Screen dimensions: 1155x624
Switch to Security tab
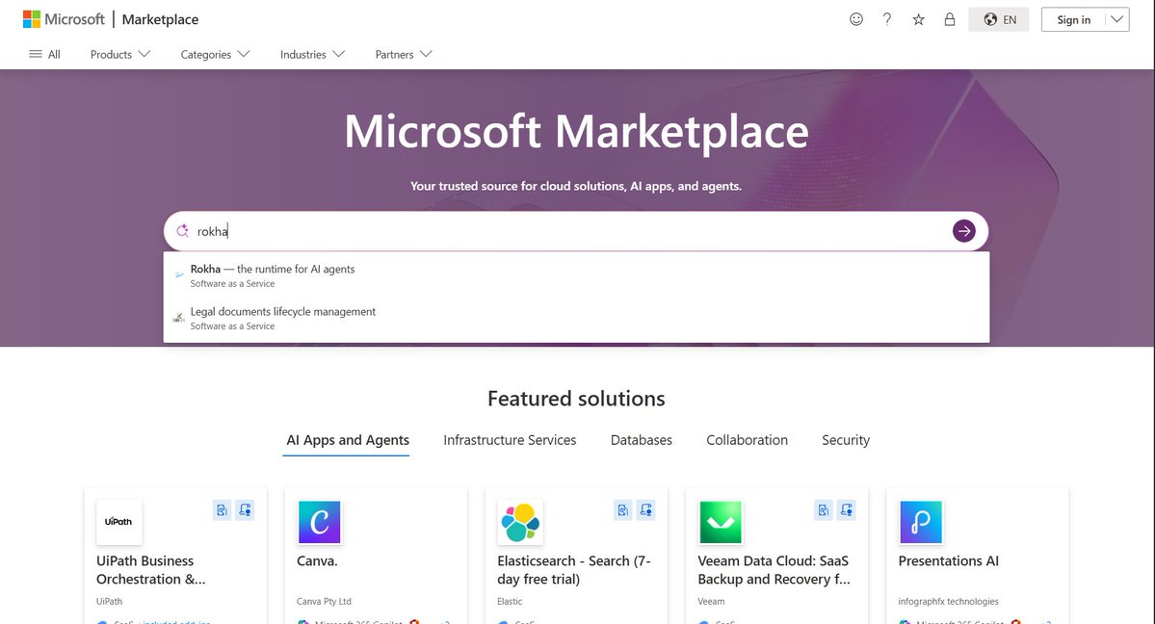point(846,440)
